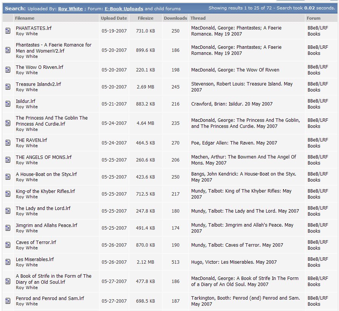This screenshot has height=311, width=339.
Task: Click the file icon beside PHANTASTES.lrf
Action: pyautogui.click(x=8, y=31)
